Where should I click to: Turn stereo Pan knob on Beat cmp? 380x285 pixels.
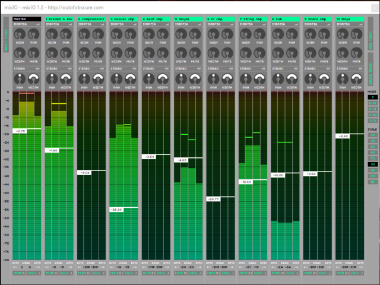point(149,79)
